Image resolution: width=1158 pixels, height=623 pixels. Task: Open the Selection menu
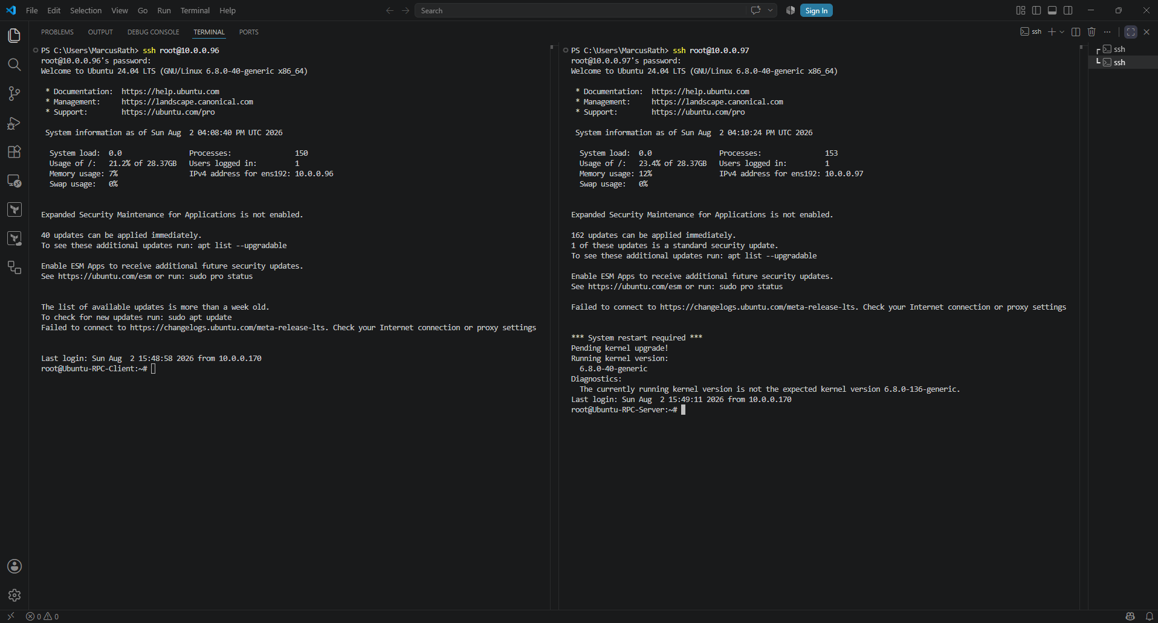(x=86, y=10)
